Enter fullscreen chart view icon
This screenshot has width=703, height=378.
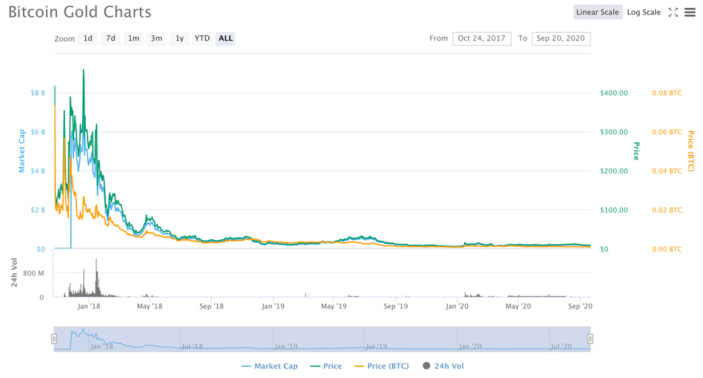pyautogui.click(x=673, y=12)
